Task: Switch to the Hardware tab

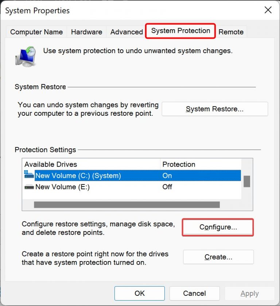Action: 86,32
